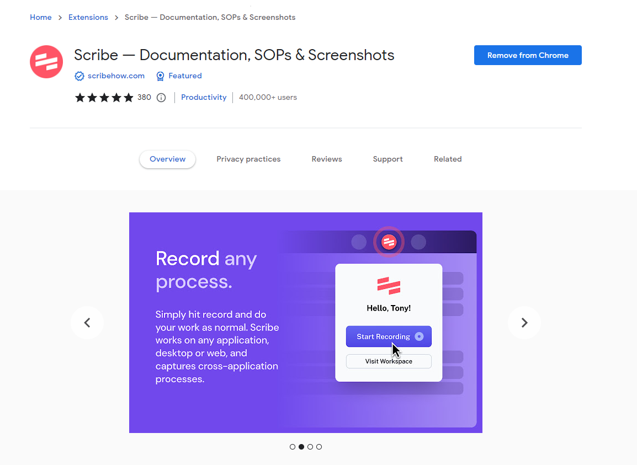
Task: Open Extensions breadcrumb link
Action: [x=88, y=18]
